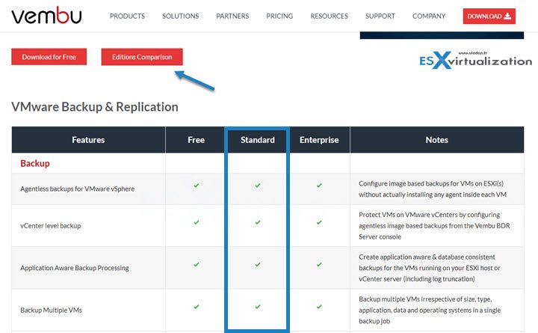This screenshot has height=333, width=538.
Task: Select the 'Agentless backups for VMware vSphere' row label
Action: pos(77,189)
